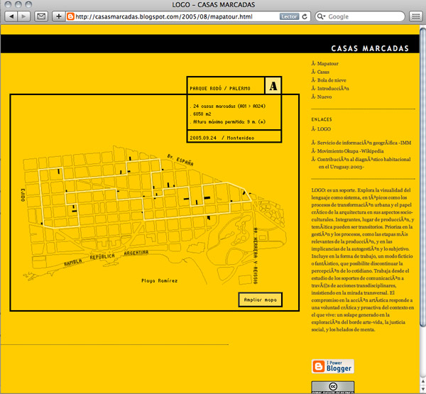Click the Creative Commons license badge
This screenshot has width=426, height=394.
(x=332, y=387)
